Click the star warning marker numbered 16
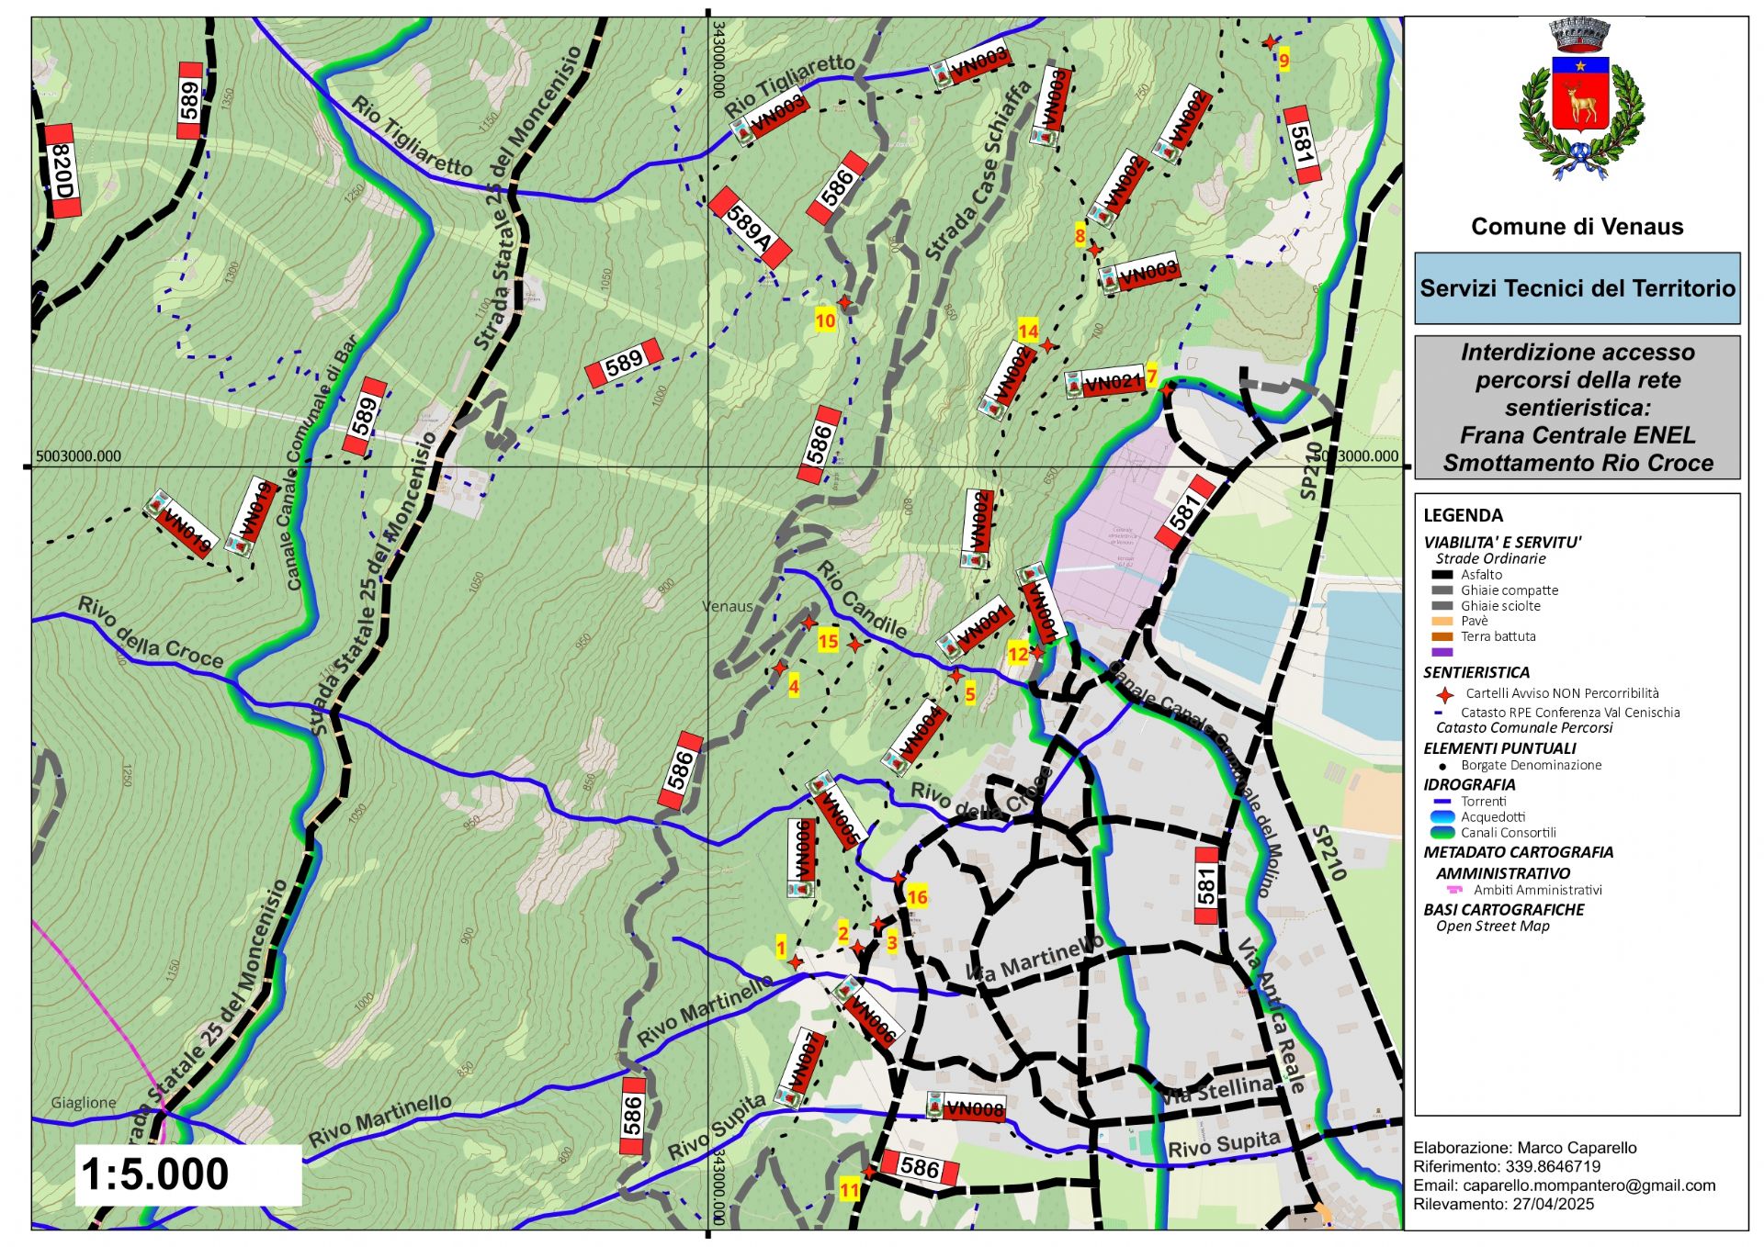This screenshot has width=1764, height=1247. (899, 879)
